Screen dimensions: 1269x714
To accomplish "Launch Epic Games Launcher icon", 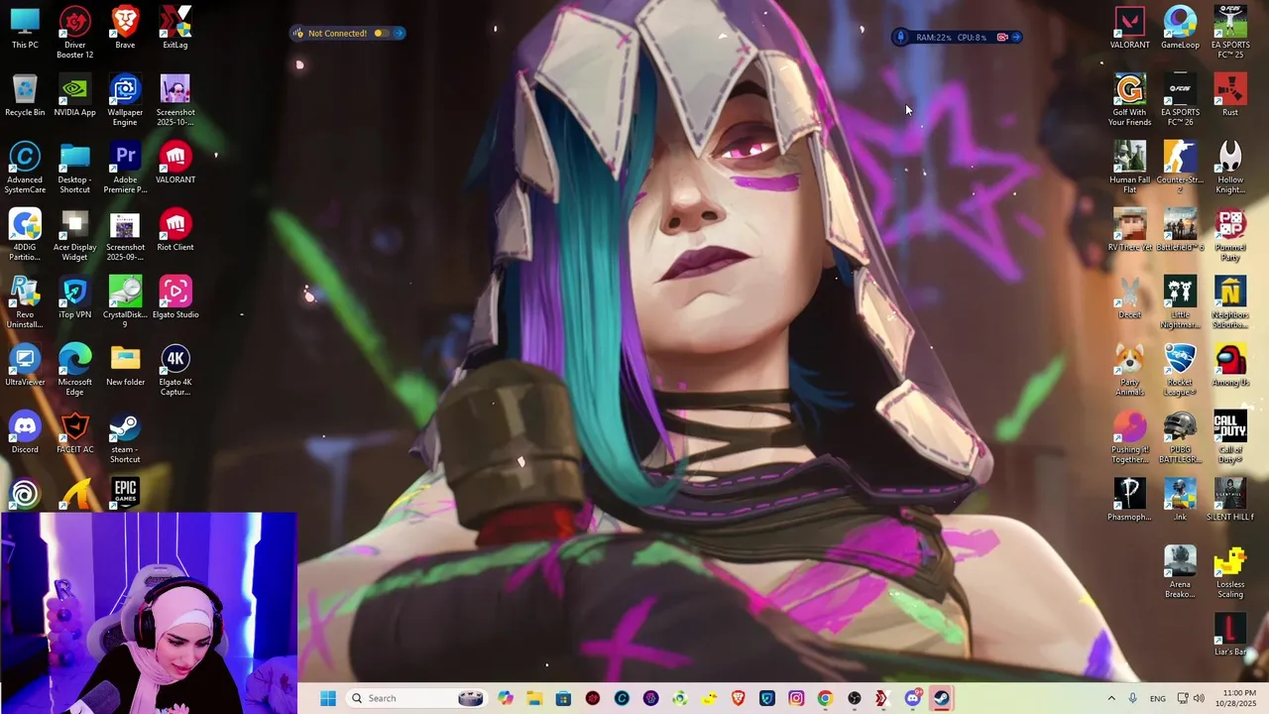I will pyautogui.click(x=125, y=493).
